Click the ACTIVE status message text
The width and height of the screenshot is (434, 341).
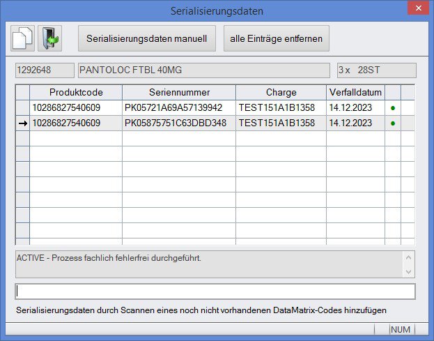click(109, 258)
